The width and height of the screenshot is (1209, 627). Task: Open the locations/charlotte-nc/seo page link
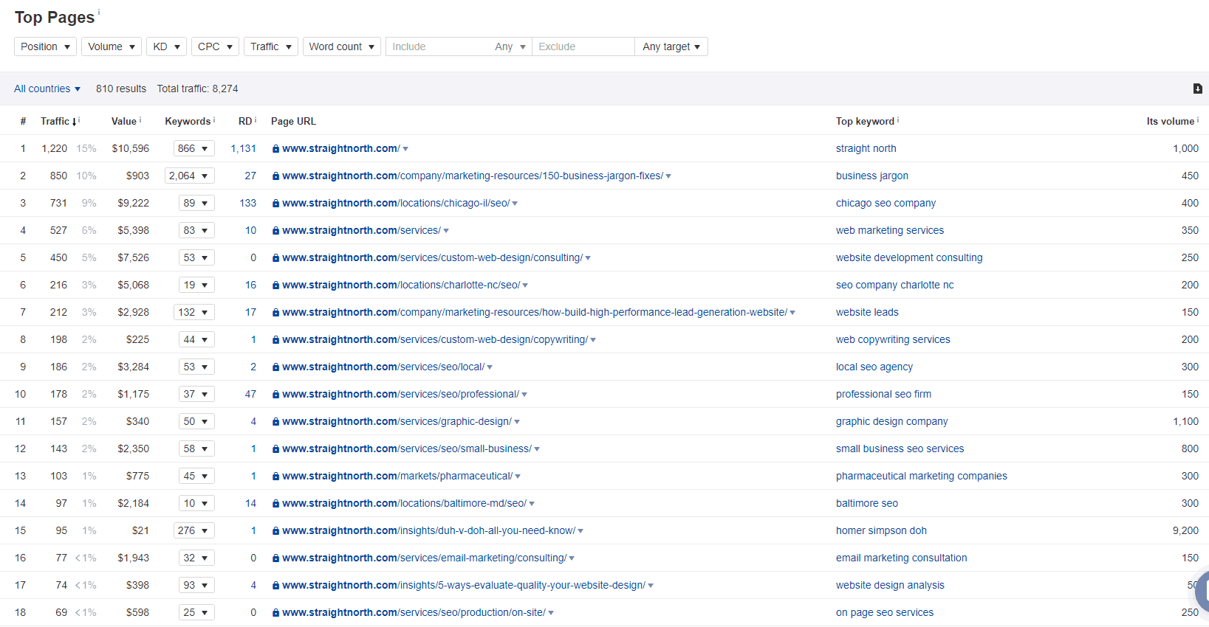(401, 285)
